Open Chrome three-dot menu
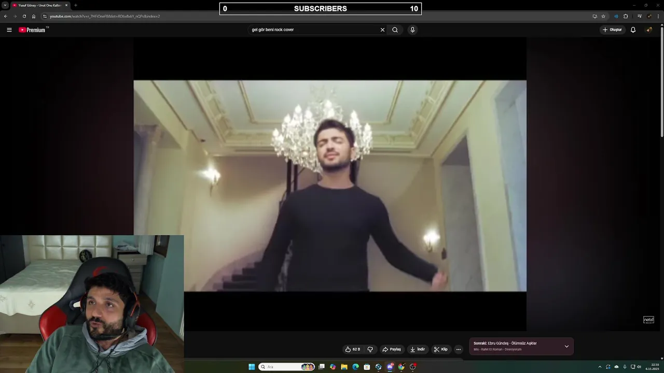664x373 pixels. click(x=658, y=16)
